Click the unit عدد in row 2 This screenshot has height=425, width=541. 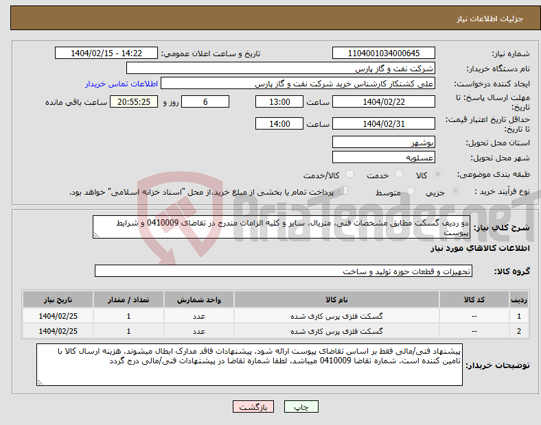199,331
